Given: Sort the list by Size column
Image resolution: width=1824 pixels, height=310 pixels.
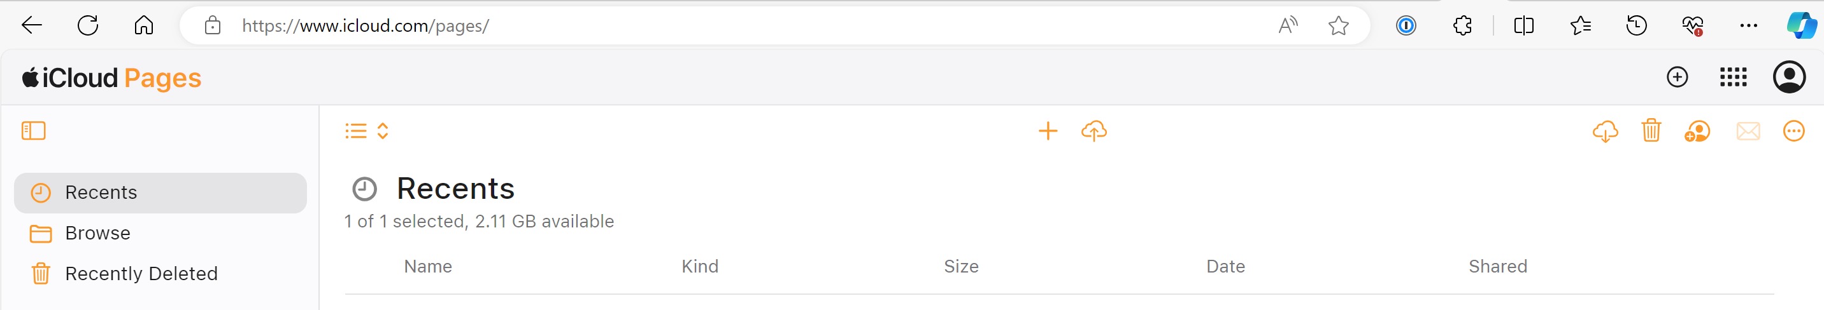Looking at the screenshot, I should click(x=961, y=266).
